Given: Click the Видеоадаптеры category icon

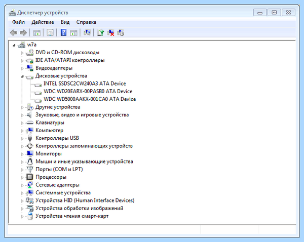Looking at the screenshot, I should pyautogui.click(x=30, y=68).
